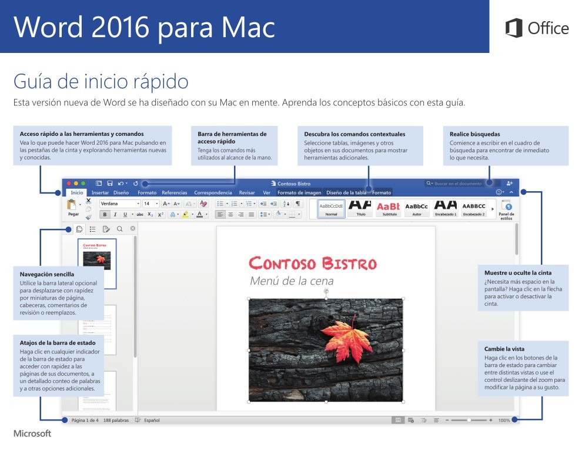This screenshot has height=450, width=582.
Task: Expand styles gallery with right arrow
Action: [x=493, y=209]
